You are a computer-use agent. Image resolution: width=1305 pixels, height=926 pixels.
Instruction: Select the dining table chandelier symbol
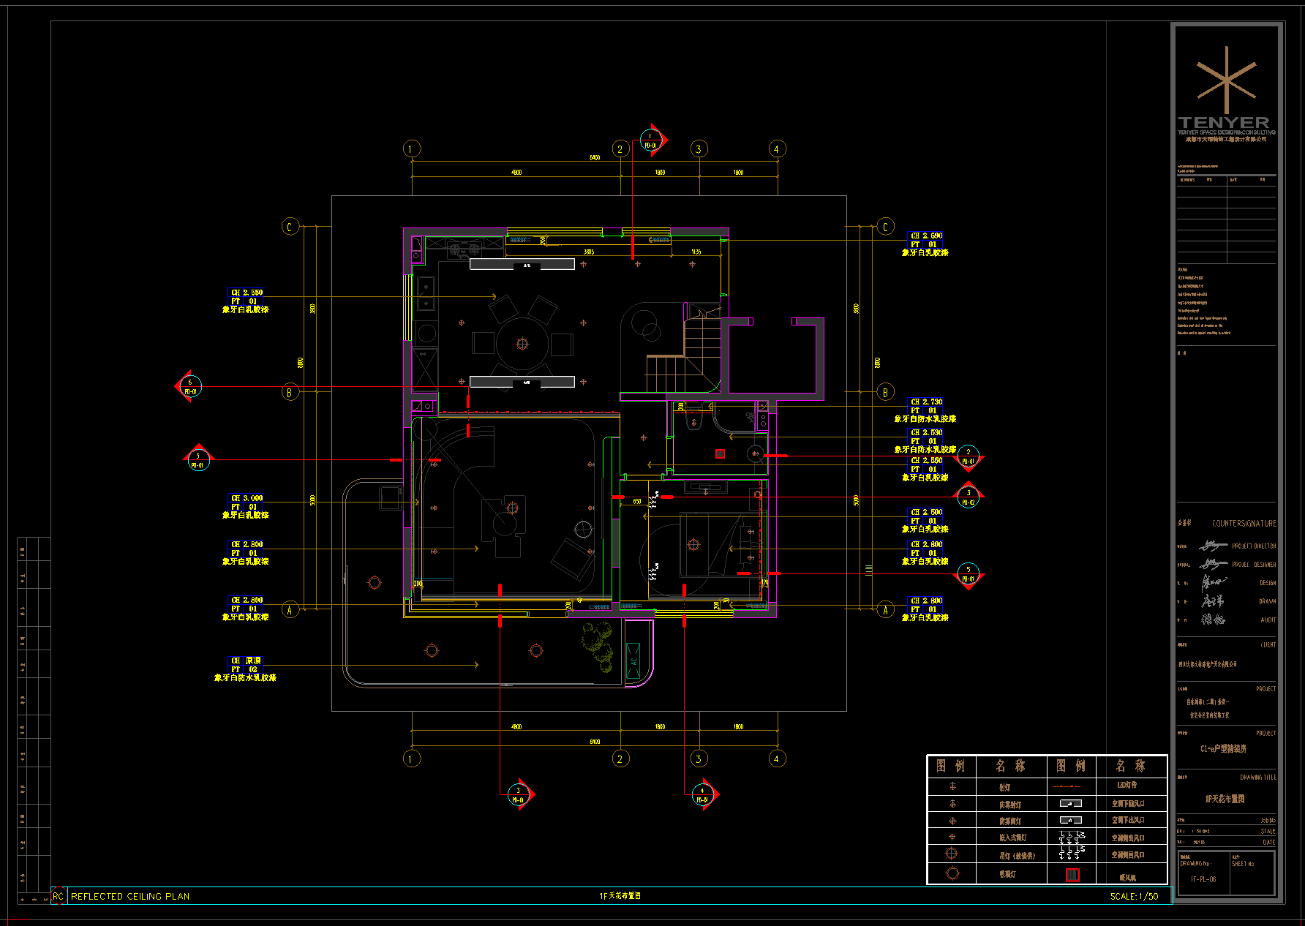coord(522,344)
